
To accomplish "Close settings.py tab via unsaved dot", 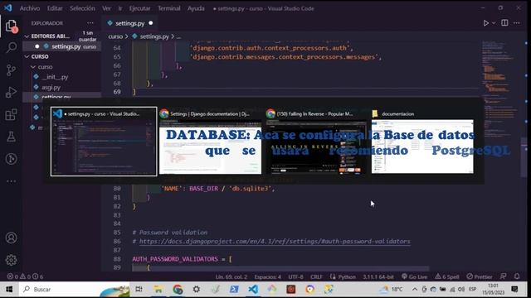I will point(151,23).
